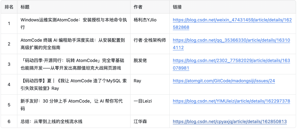Select title beginning '【码动四季】夏'
The width and height of the screenshot is (297, 129).
point(73,85)
